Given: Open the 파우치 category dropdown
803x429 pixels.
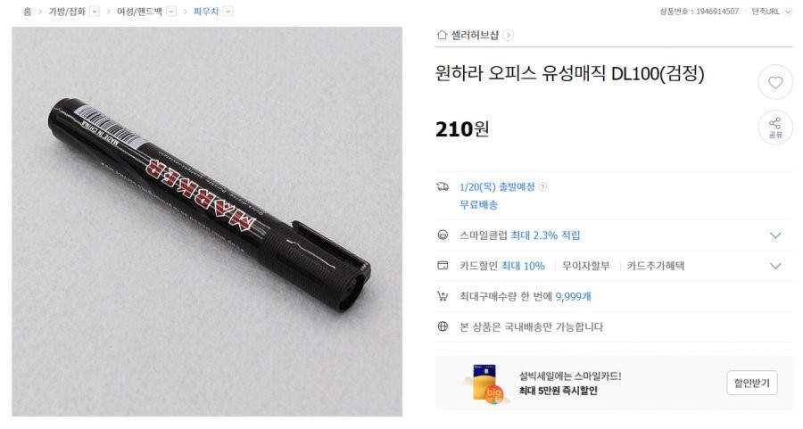Looking at the screenshot, I should (x=228, y=12).
